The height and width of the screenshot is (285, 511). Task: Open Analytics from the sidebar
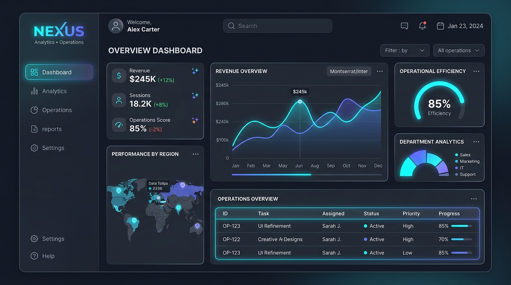click(49, 91)
